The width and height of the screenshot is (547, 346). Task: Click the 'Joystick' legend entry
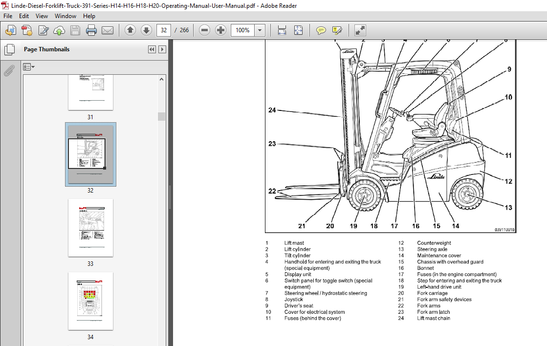(x=294, y=300)
